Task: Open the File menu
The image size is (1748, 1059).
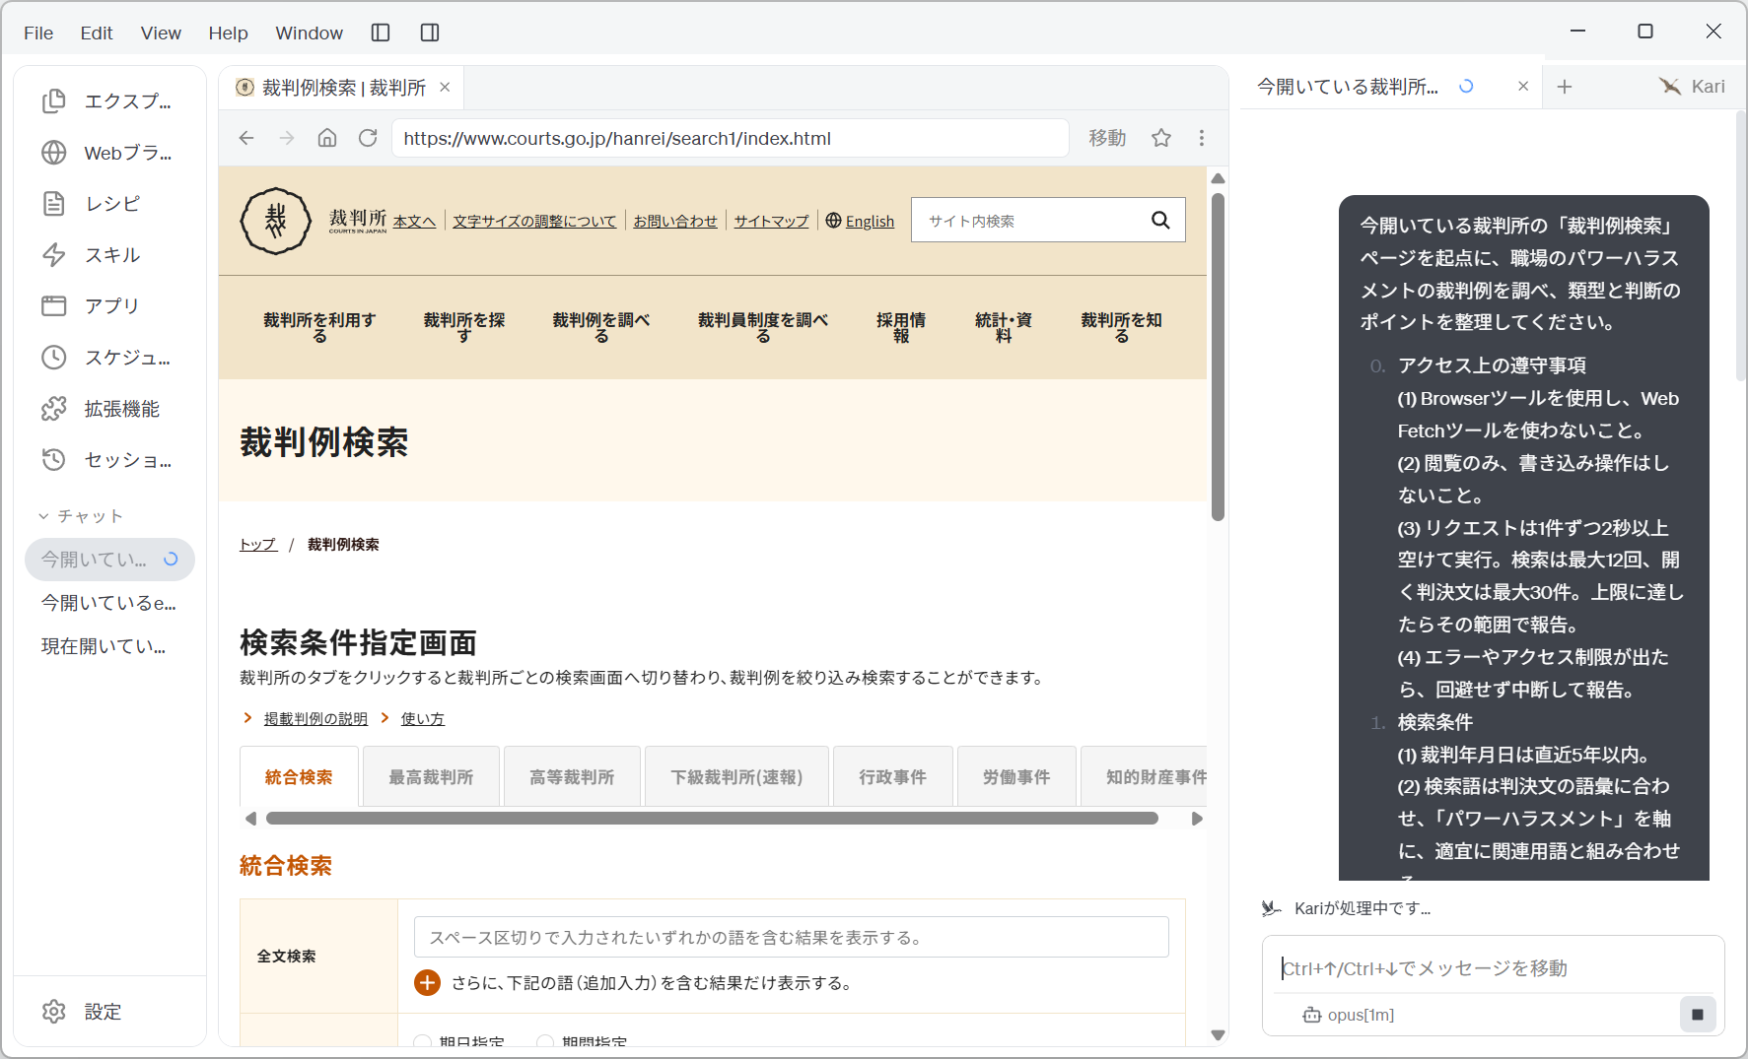Action: [x=38, y=33]
